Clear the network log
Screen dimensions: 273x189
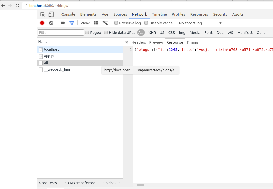(51, 23)
